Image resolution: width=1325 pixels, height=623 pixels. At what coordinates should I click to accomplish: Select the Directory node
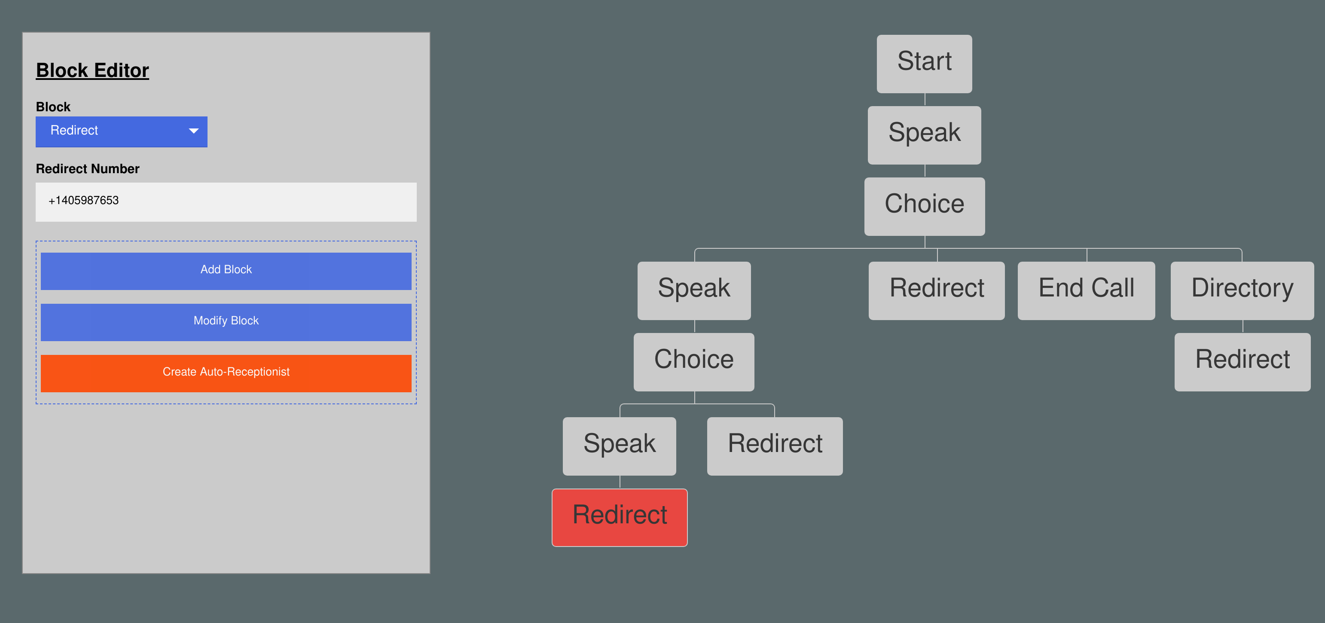coord(1242,290)
